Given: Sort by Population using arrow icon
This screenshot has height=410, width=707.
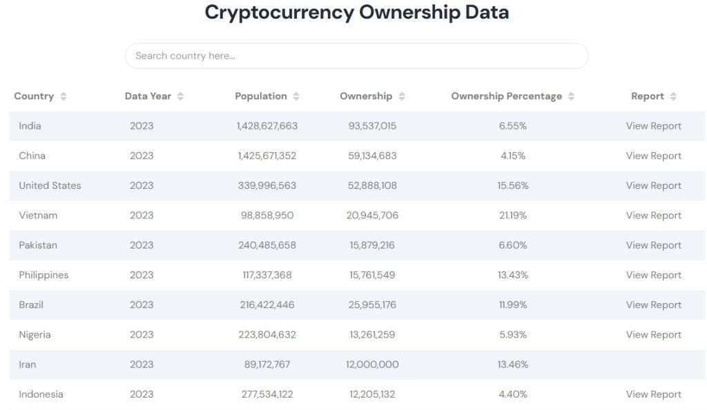Looking at the screenshot, I should 296,96.
